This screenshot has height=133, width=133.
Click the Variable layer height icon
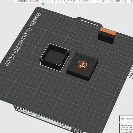point(56,1)
